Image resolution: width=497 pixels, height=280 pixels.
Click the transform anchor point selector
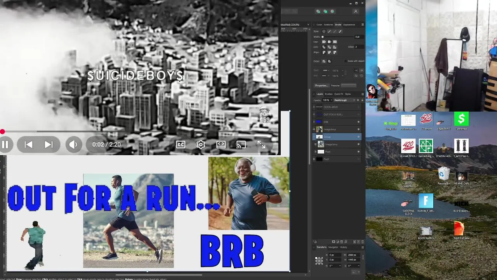click(319, 261)
